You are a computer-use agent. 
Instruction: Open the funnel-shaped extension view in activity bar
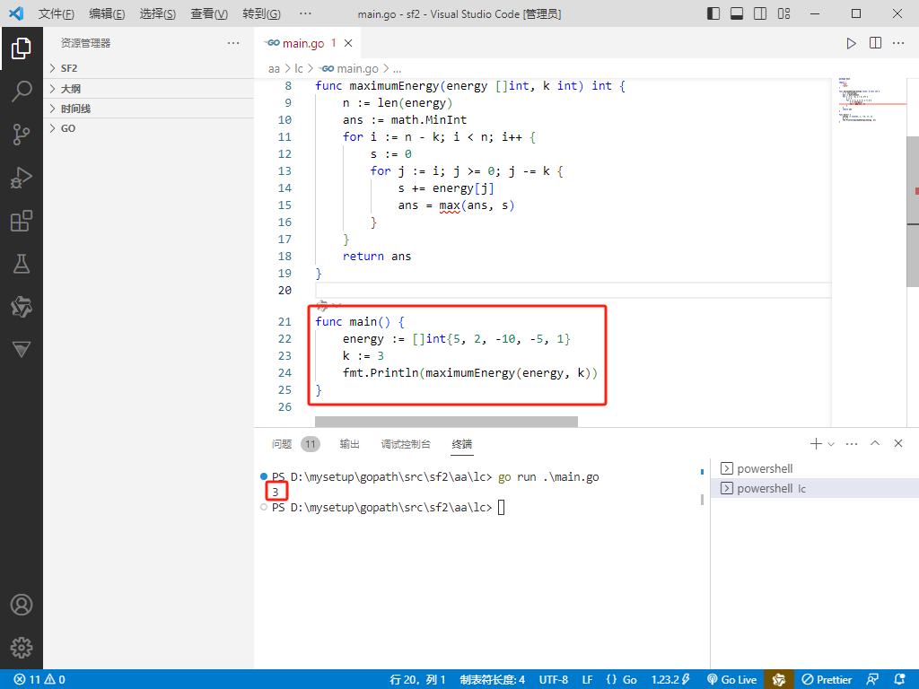point(22,350)
